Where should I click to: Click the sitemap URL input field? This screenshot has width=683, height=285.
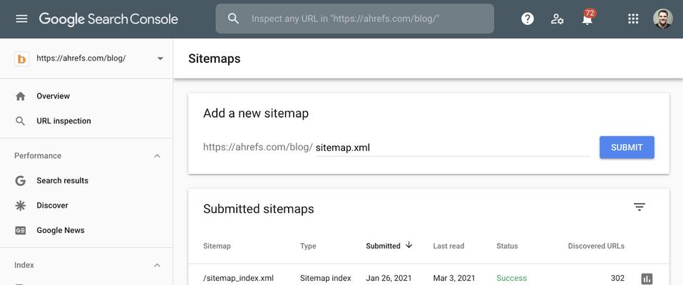point(452,148)
